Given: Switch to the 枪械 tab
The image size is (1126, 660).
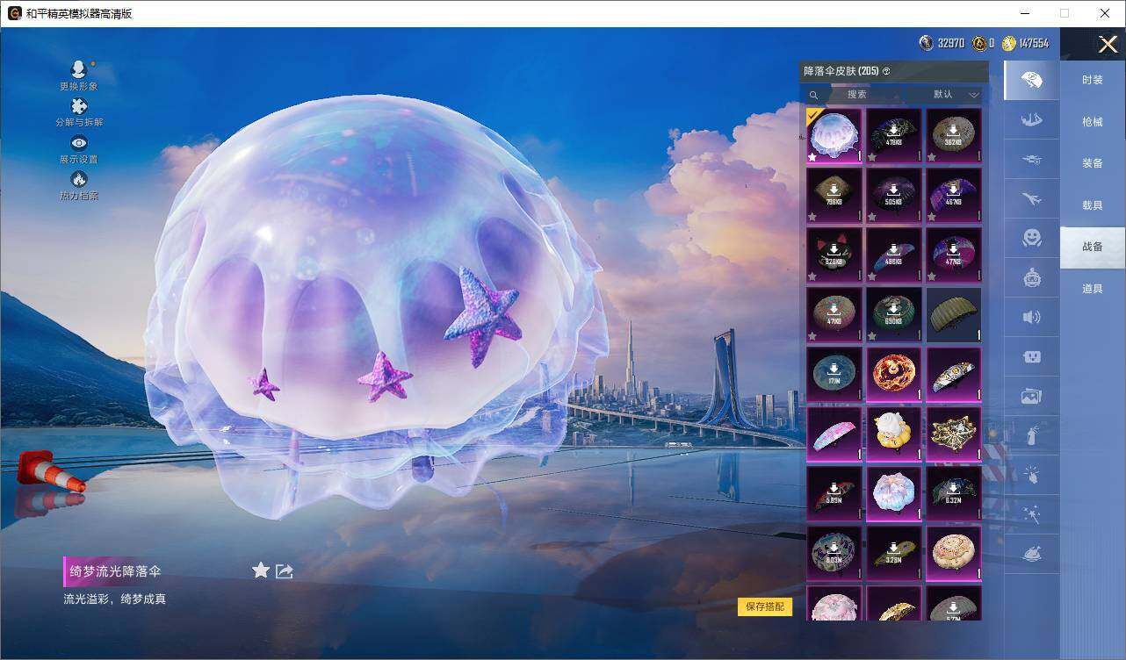Looking at the screenshot, I should pos(1093,122).
